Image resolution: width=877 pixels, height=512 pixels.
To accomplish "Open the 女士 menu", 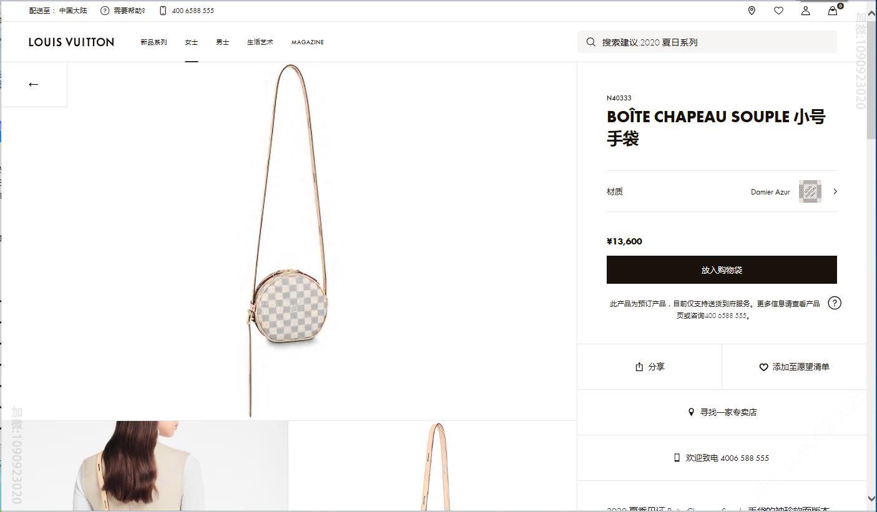I will 191,42.
